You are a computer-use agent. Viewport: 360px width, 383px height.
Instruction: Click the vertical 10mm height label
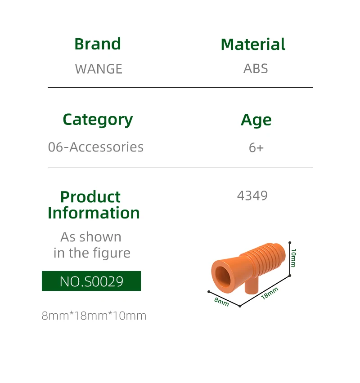293,258
